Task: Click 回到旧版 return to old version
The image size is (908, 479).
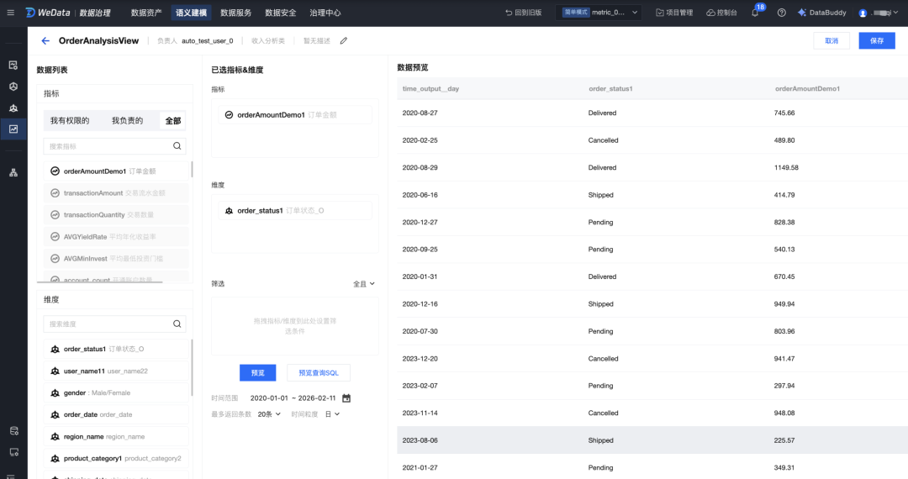Action: pos(523,12)
